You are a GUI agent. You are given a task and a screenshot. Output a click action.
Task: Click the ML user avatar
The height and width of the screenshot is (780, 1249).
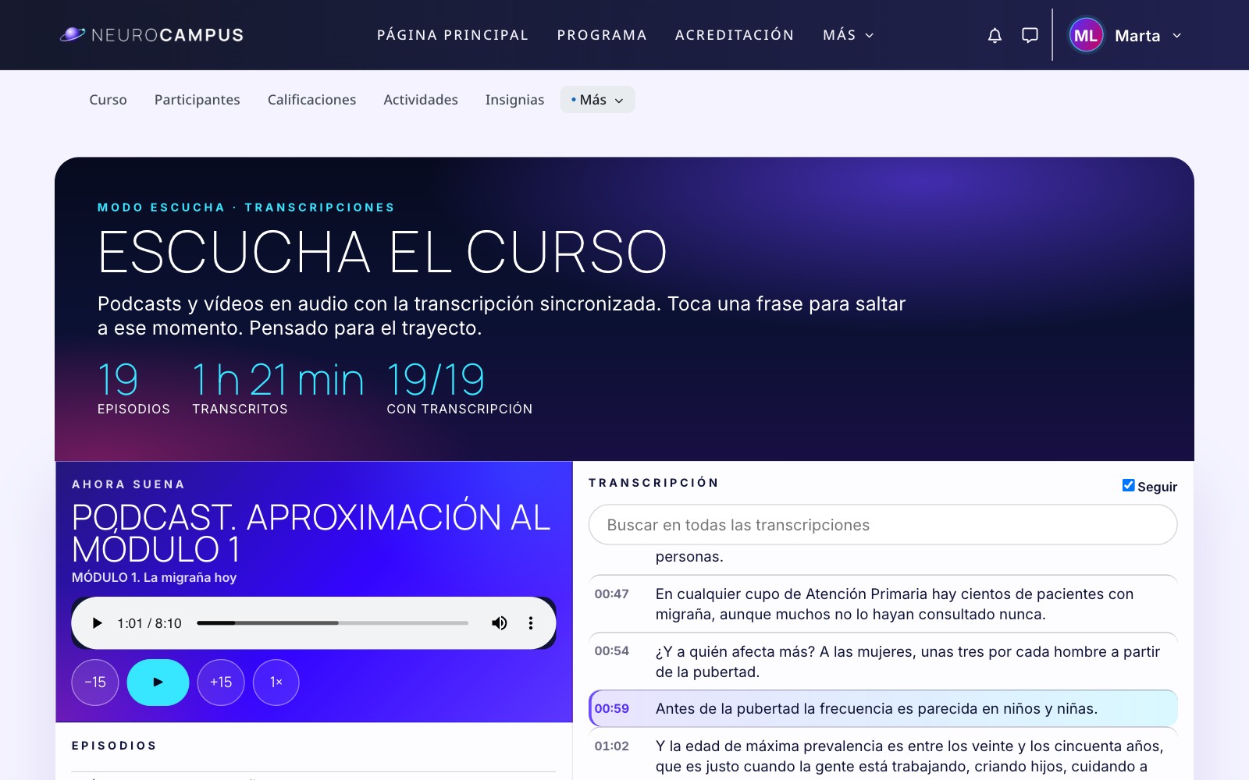pos(1086,35)
